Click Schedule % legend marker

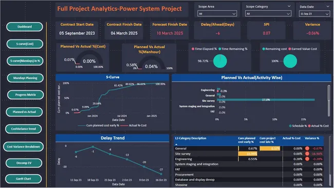(x=290, y=126)
